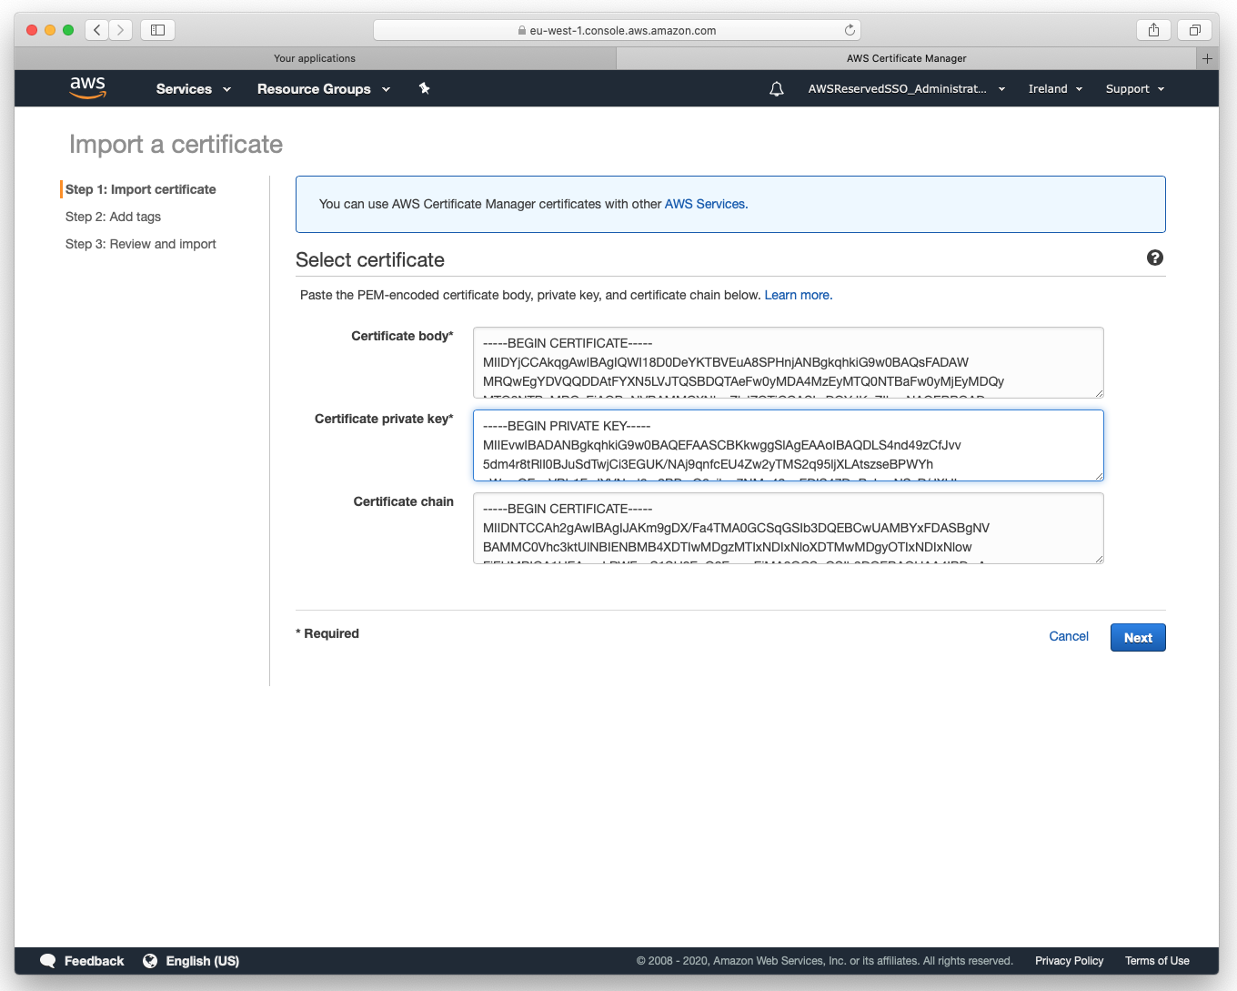Open the help question mark icon
The image size is (1237, 991).
tap(1155, 258)
